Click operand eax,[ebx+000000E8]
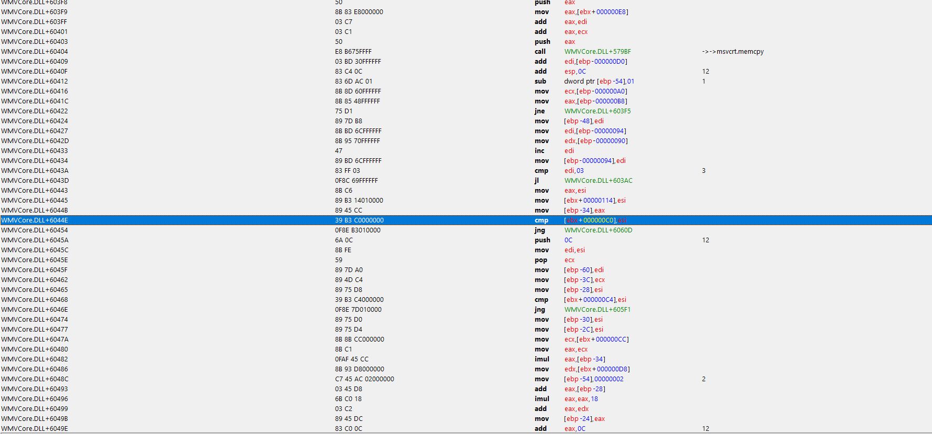Image resolution: width=932 pixels, height=434 pixels. tap(596, 12)
